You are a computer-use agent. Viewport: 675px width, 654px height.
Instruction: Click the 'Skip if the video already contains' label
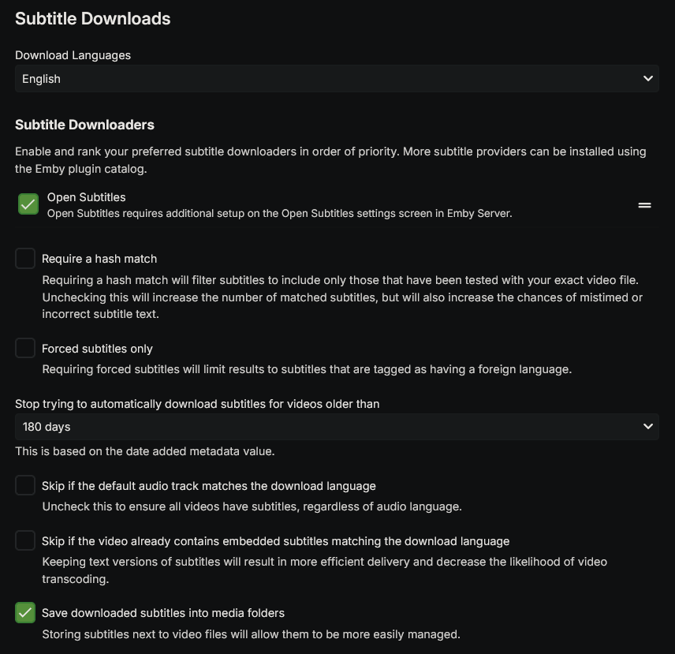275,541
